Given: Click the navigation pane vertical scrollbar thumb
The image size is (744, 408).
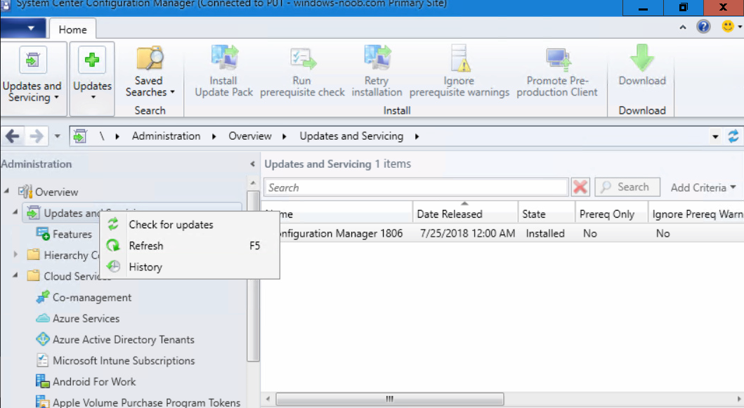Looking at the screenshot, I should click(254, 276).
